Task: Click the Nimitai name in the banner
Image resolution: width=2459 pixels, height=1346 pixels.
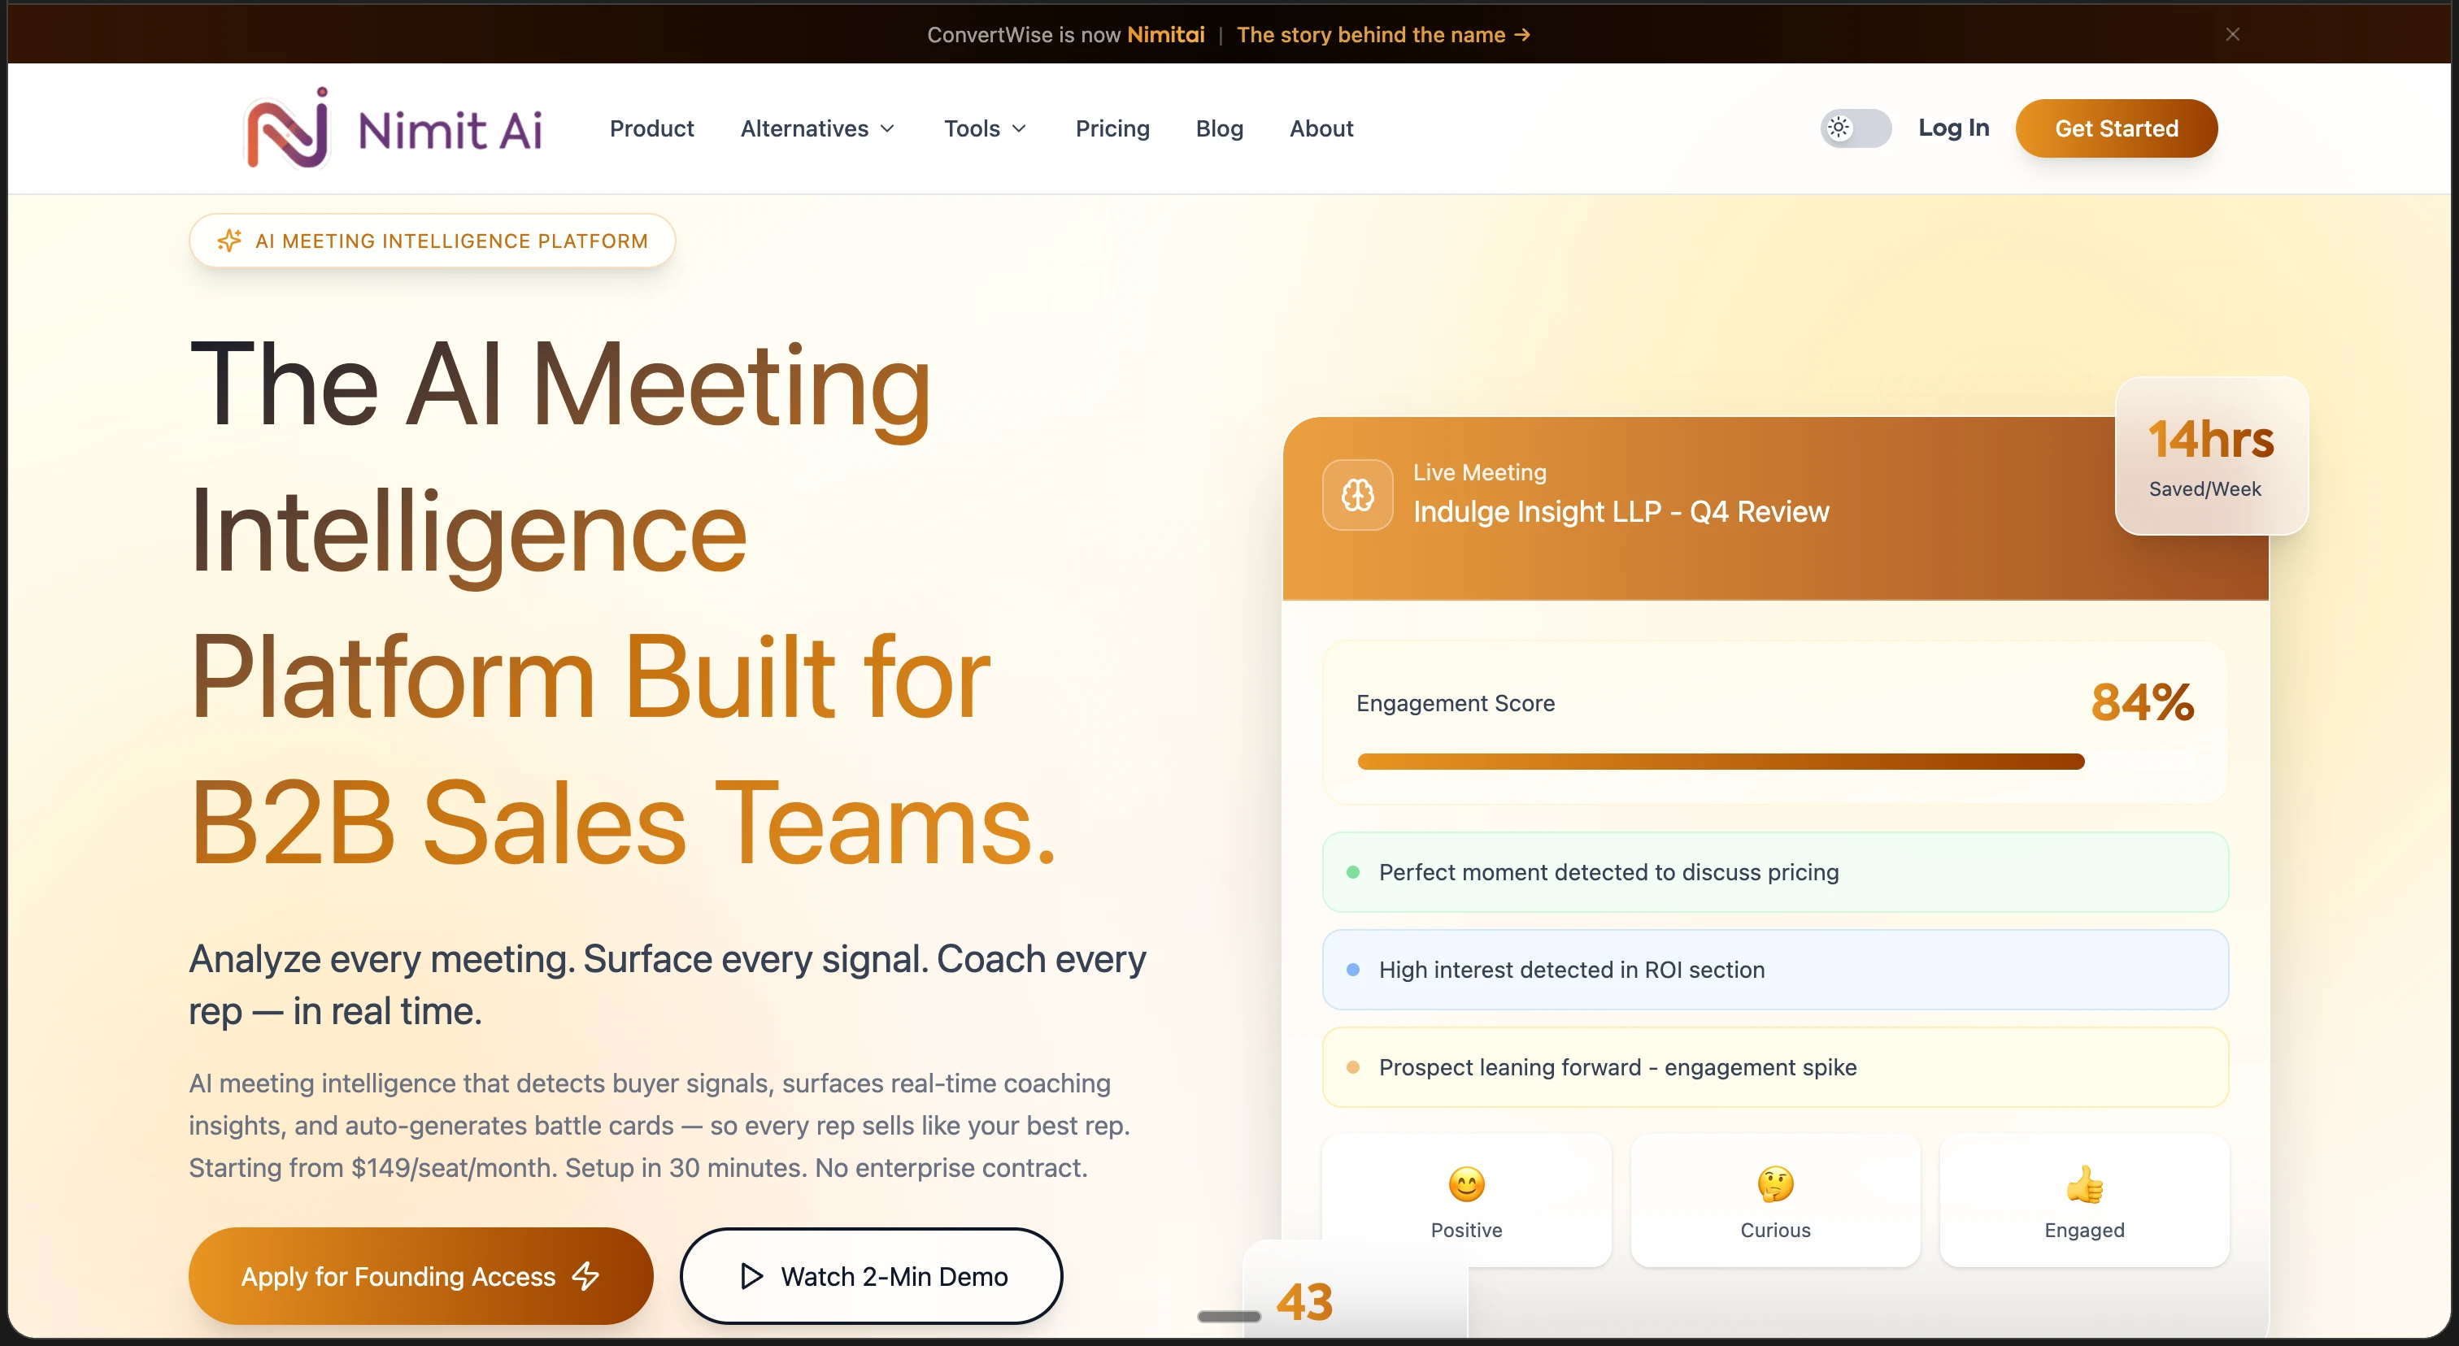Action: [x=1165, y=34]
